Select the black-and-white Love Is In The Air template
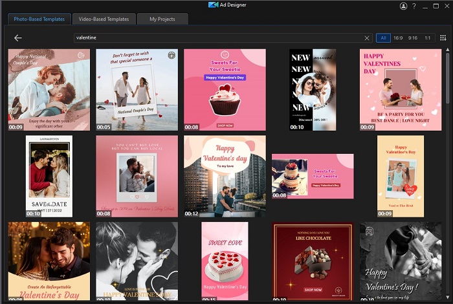Viewport: 453px width, 304px height. pyautogui.click(x=137, y=261)
